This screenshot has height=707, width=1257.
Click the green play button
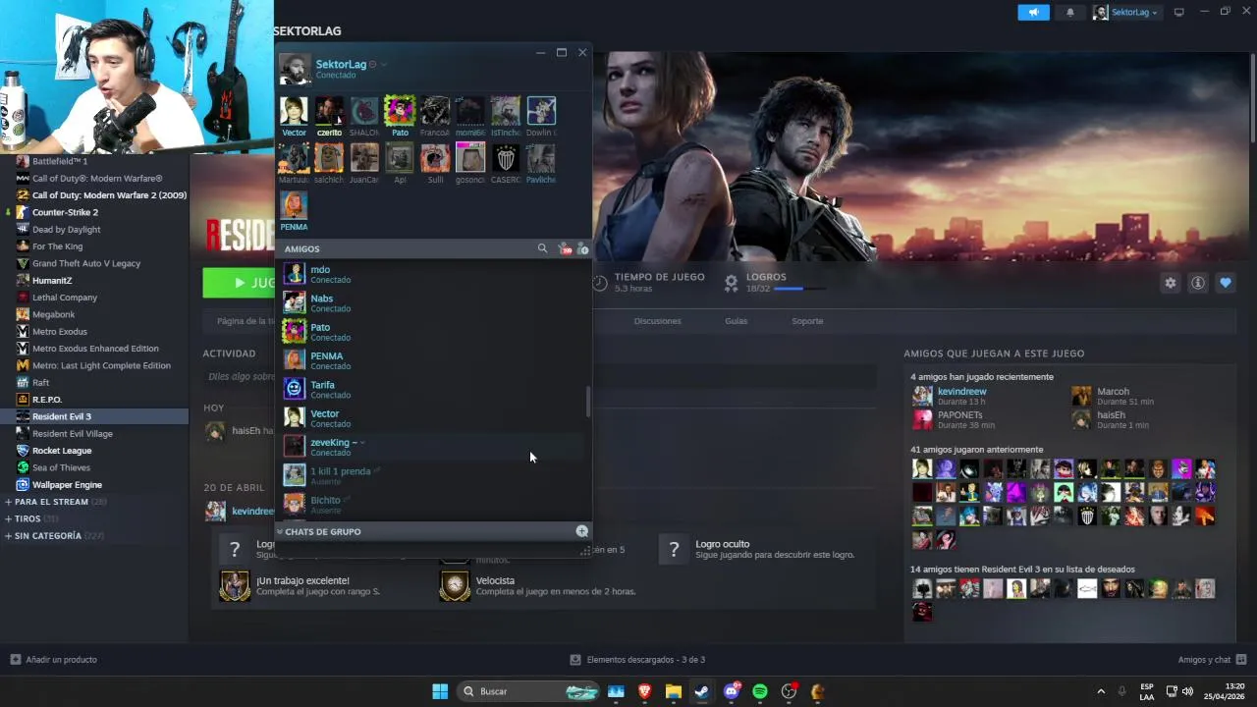240,283
